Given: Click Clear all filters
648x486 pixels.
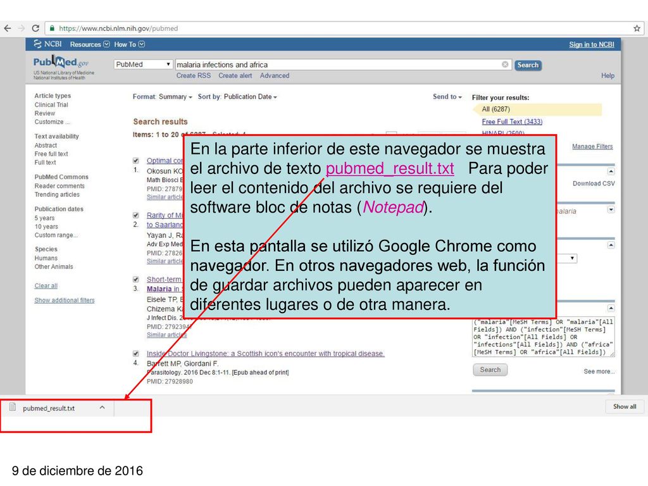Looking at the screenshot, I should pos(46,285).
